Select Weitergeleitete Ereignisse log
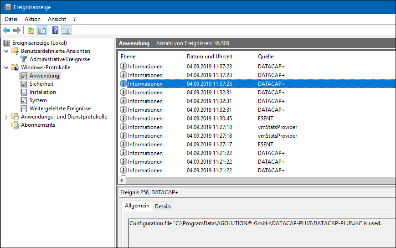396x248 pixels. [60, 108]
